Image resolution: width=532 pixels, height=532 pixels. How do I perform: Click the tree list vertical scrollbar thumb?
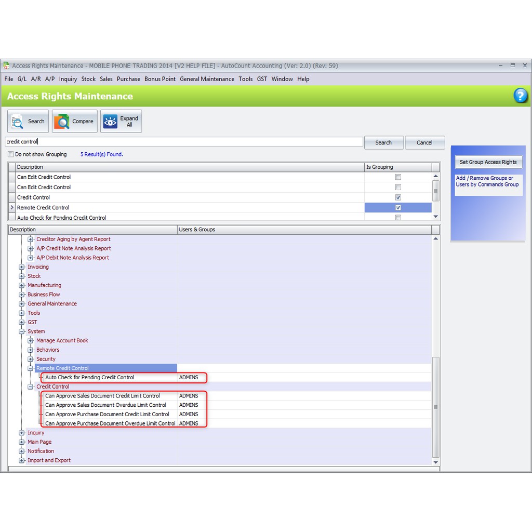436,407
